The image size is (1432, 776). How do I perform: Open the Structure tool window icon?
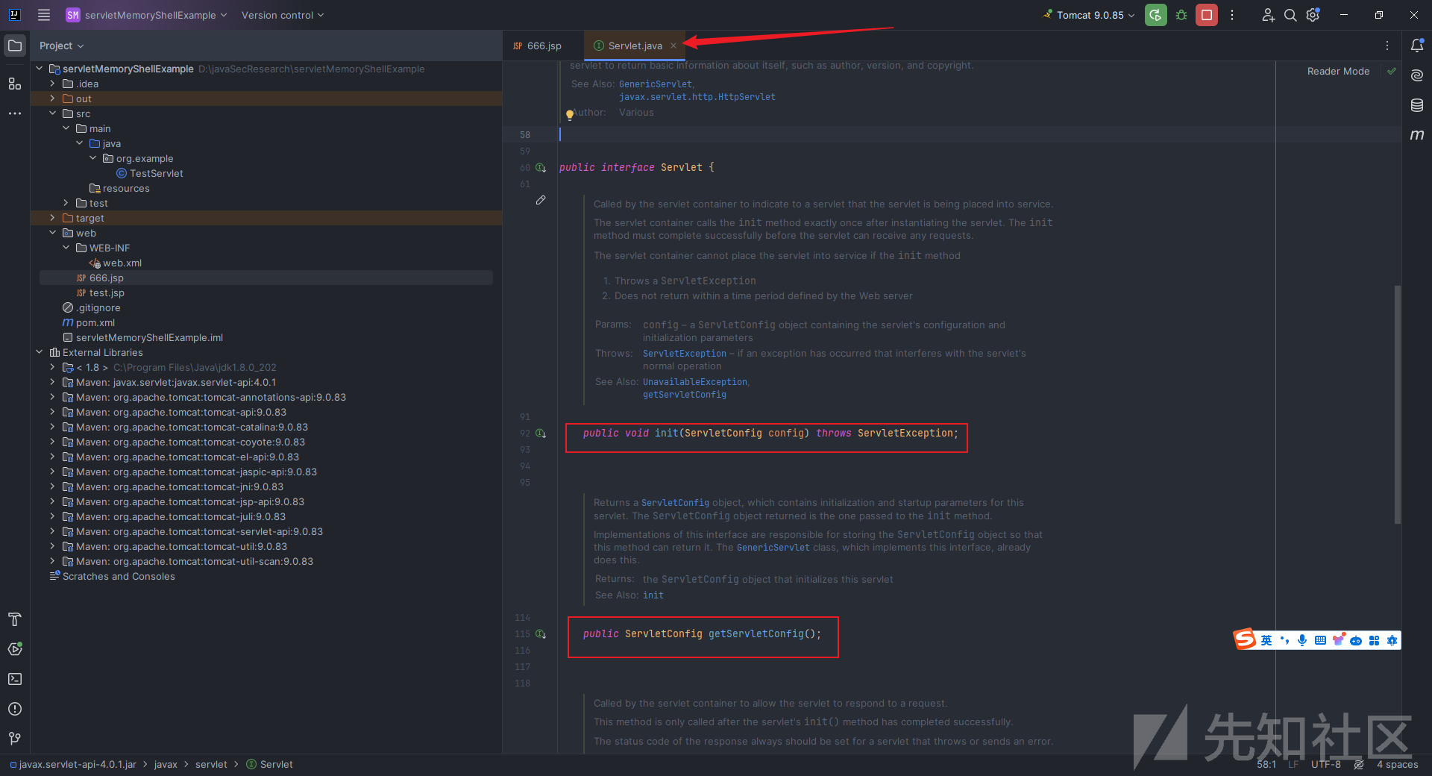pyautogui.click(x=15, y=84)
